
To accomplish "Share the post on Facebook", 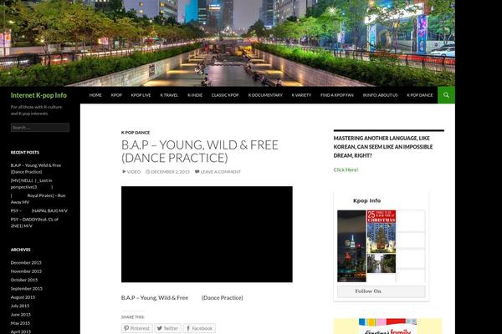I will click(x=199, y=328).
